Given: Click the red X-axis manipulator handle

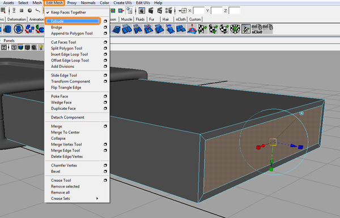Looking at the screenshot, I should 258,147.
